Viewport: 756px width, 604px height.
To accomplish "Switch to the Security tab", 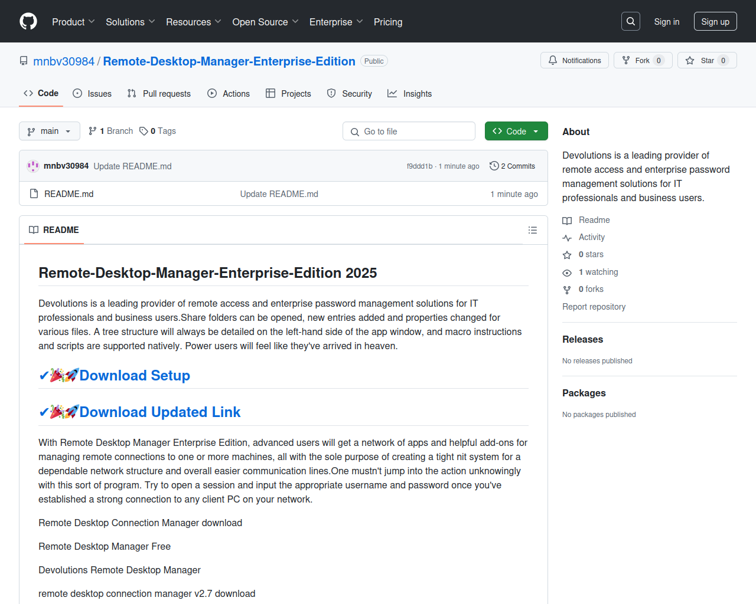I will coord(350,93).
